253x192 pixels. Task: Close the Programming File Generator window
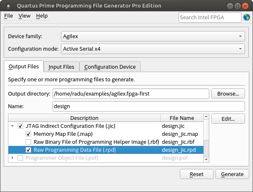246,6
